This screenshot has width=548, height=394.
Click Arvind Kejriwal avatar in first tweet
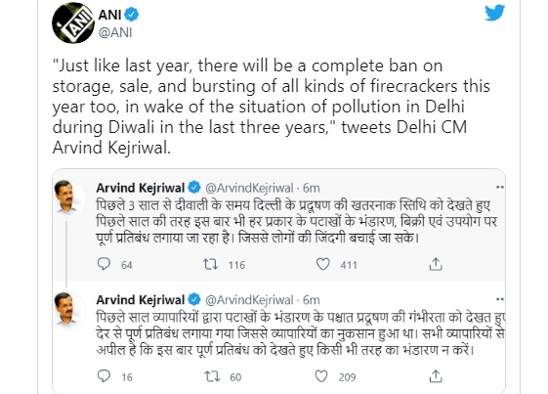pyautogui.click(x=66, y=197)
